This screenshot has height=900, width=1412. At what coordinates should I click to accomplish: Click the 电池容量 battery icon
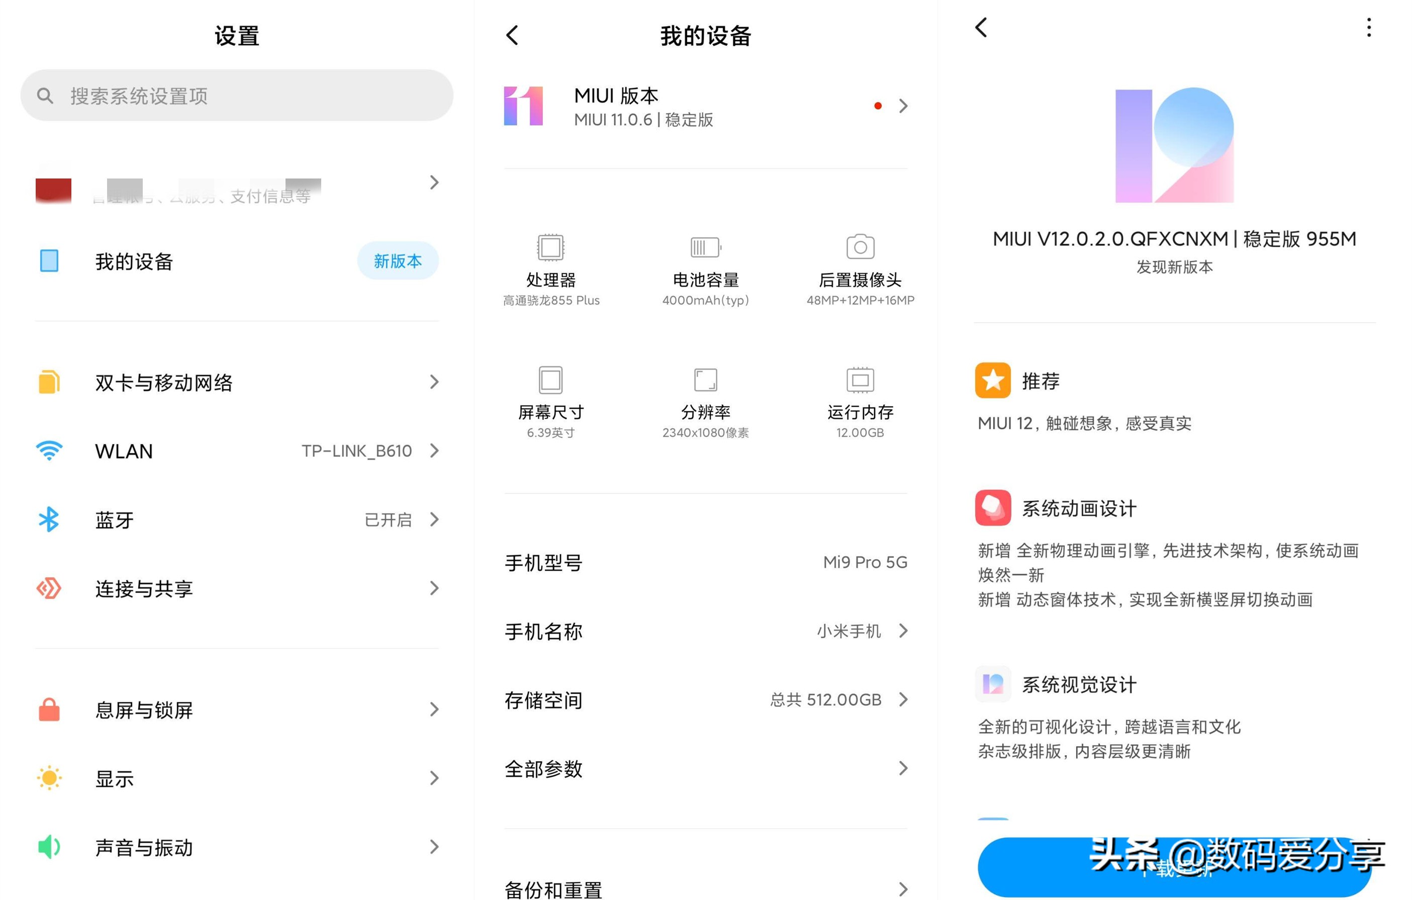tap(705, 247)
